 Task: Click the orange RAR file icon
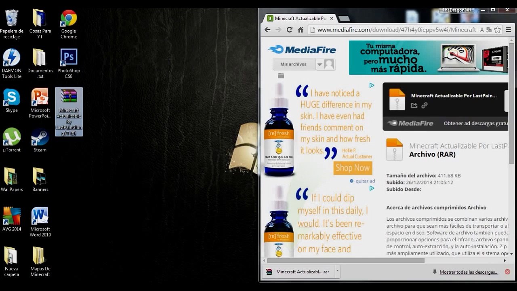[394, 149]
